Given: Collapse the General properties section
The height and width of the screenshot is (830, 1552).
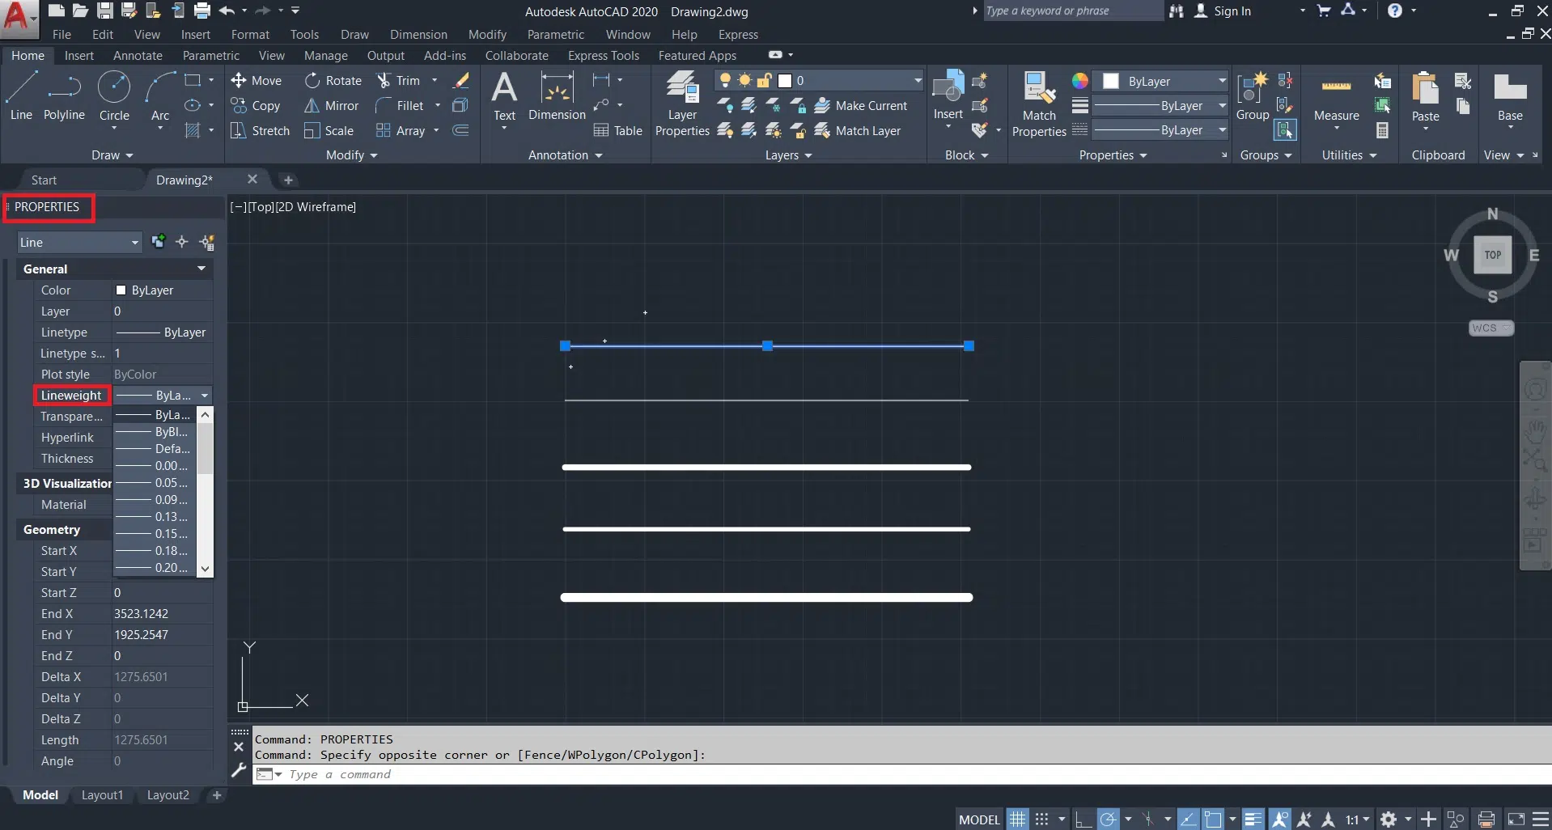Looking at the screenshot, I should 201,269.
